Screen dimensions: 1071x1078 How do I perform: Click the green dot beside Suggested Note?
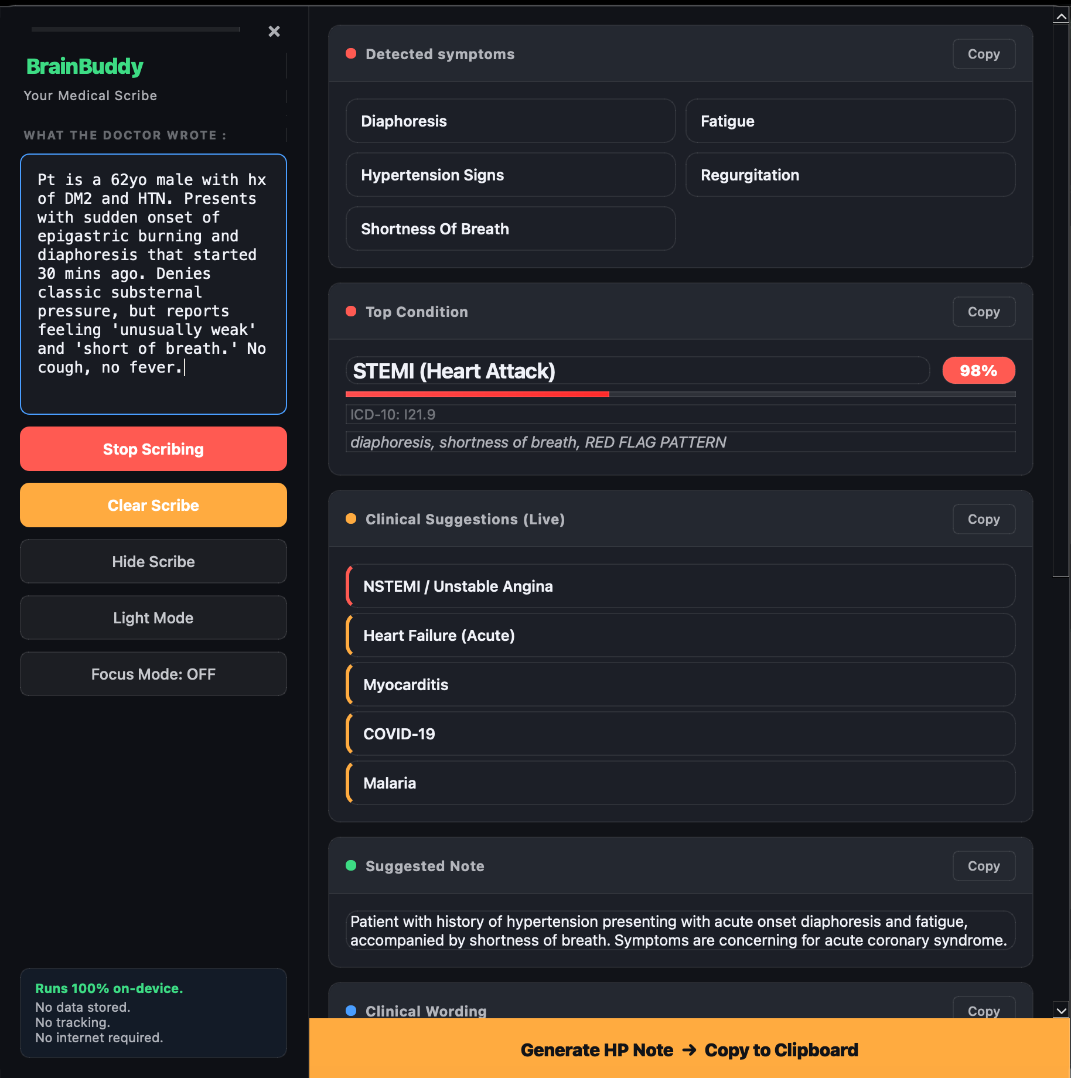point(351,865)
